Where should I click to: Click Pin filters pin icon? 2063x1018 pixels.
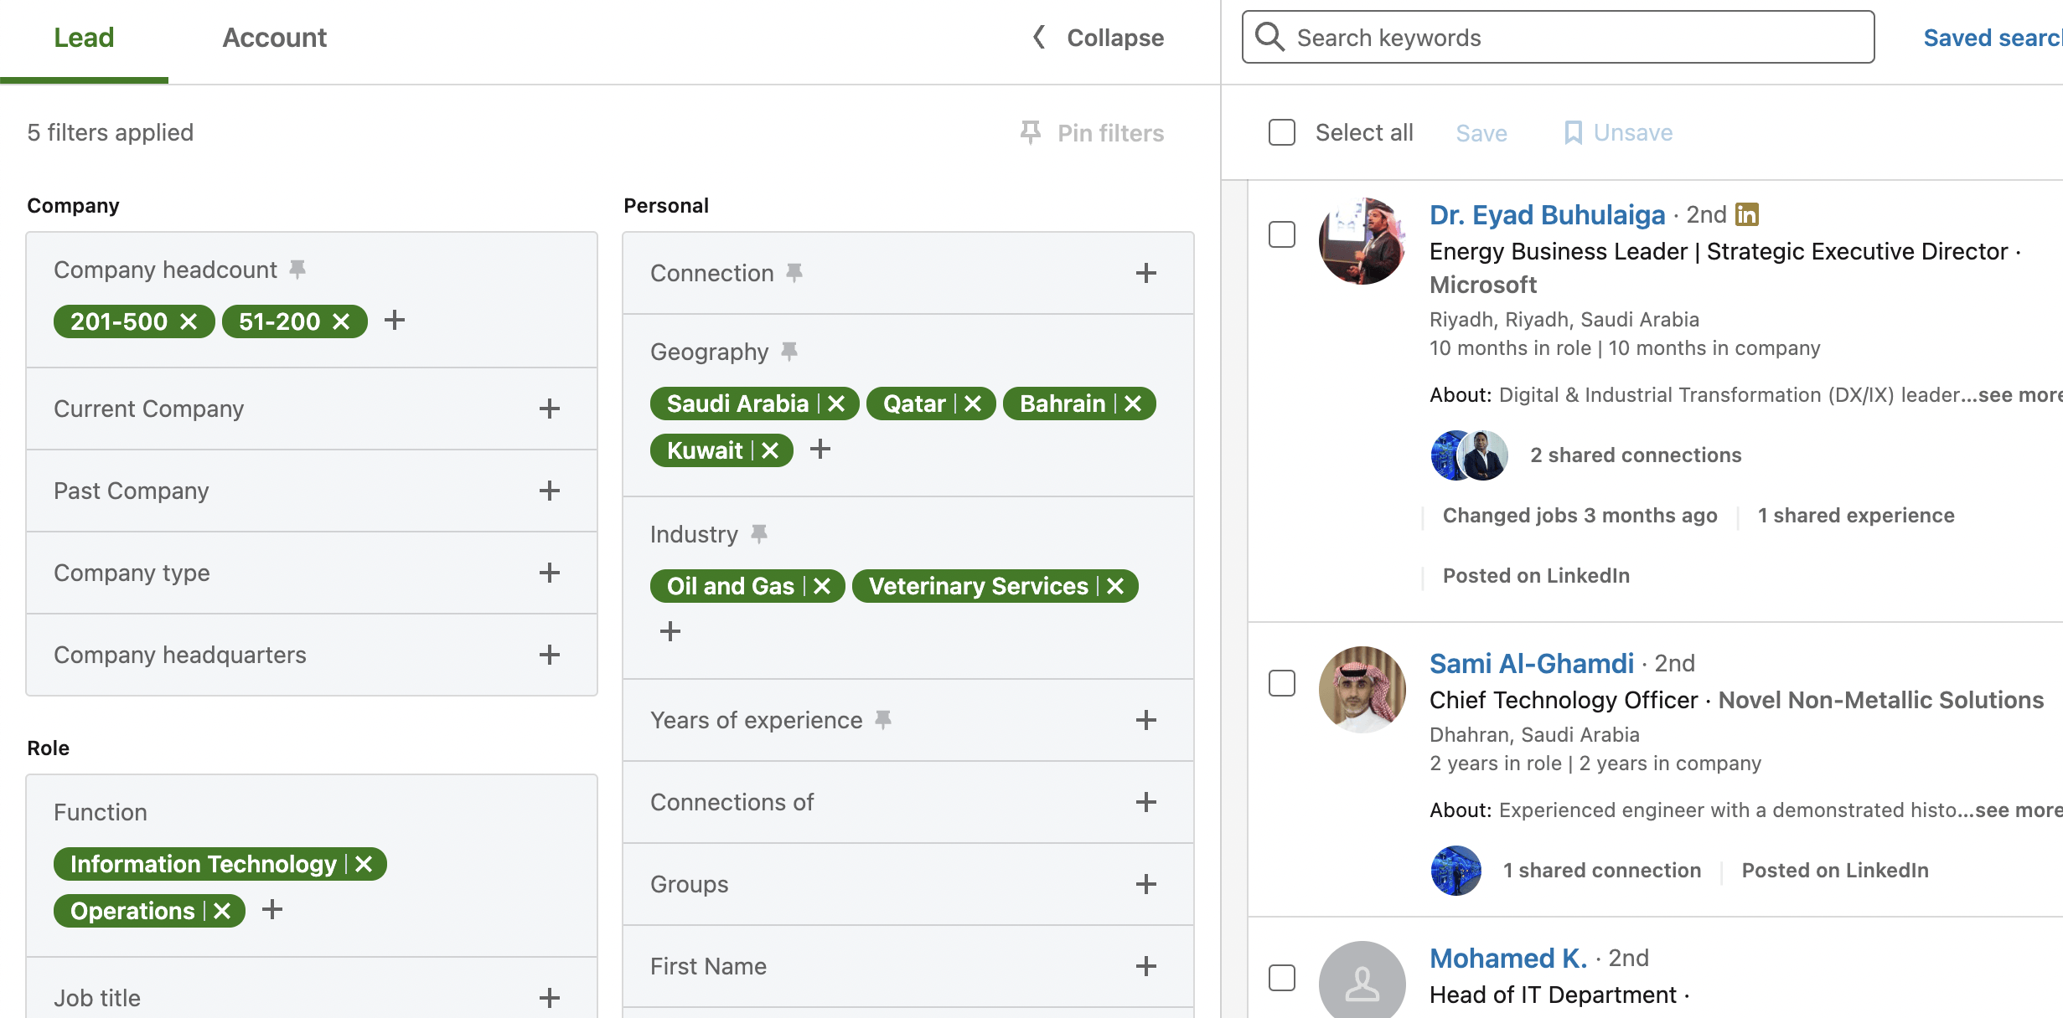[1031, 132]
